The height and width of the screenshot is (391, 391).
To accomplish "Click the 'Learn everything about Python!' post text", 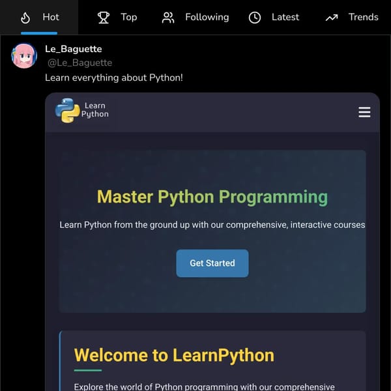I will (x=114, y=78).
